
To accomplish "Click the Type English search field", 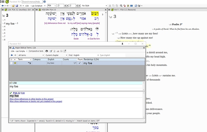I will tap(112, 55).
